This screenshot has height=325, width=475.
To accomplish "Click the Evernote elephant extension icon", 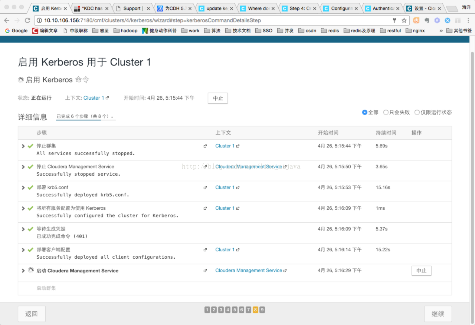I will click(x=427, y=20).
